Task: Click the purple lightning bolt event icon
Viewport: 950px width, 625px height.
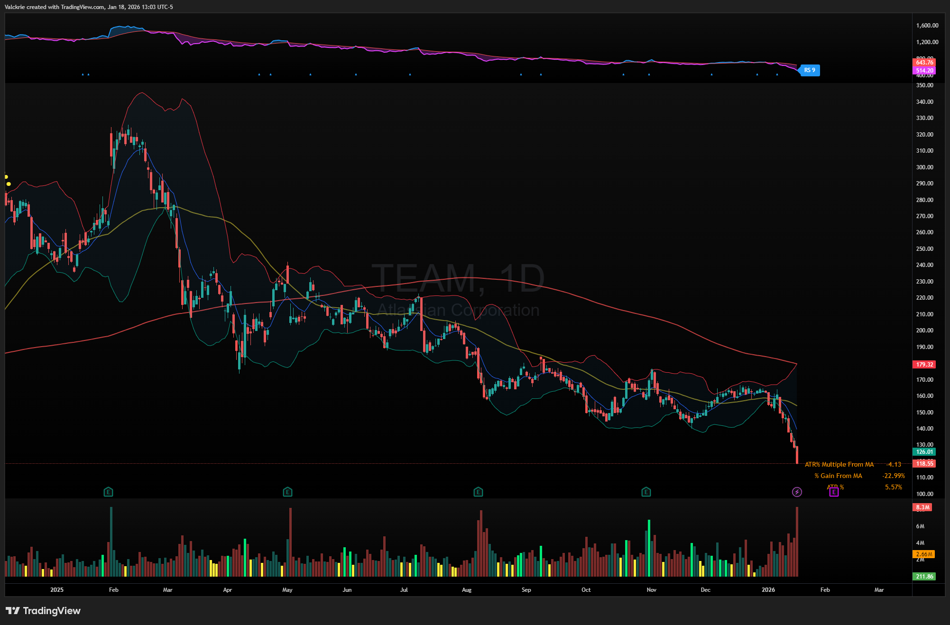Action: coord(797,492)
